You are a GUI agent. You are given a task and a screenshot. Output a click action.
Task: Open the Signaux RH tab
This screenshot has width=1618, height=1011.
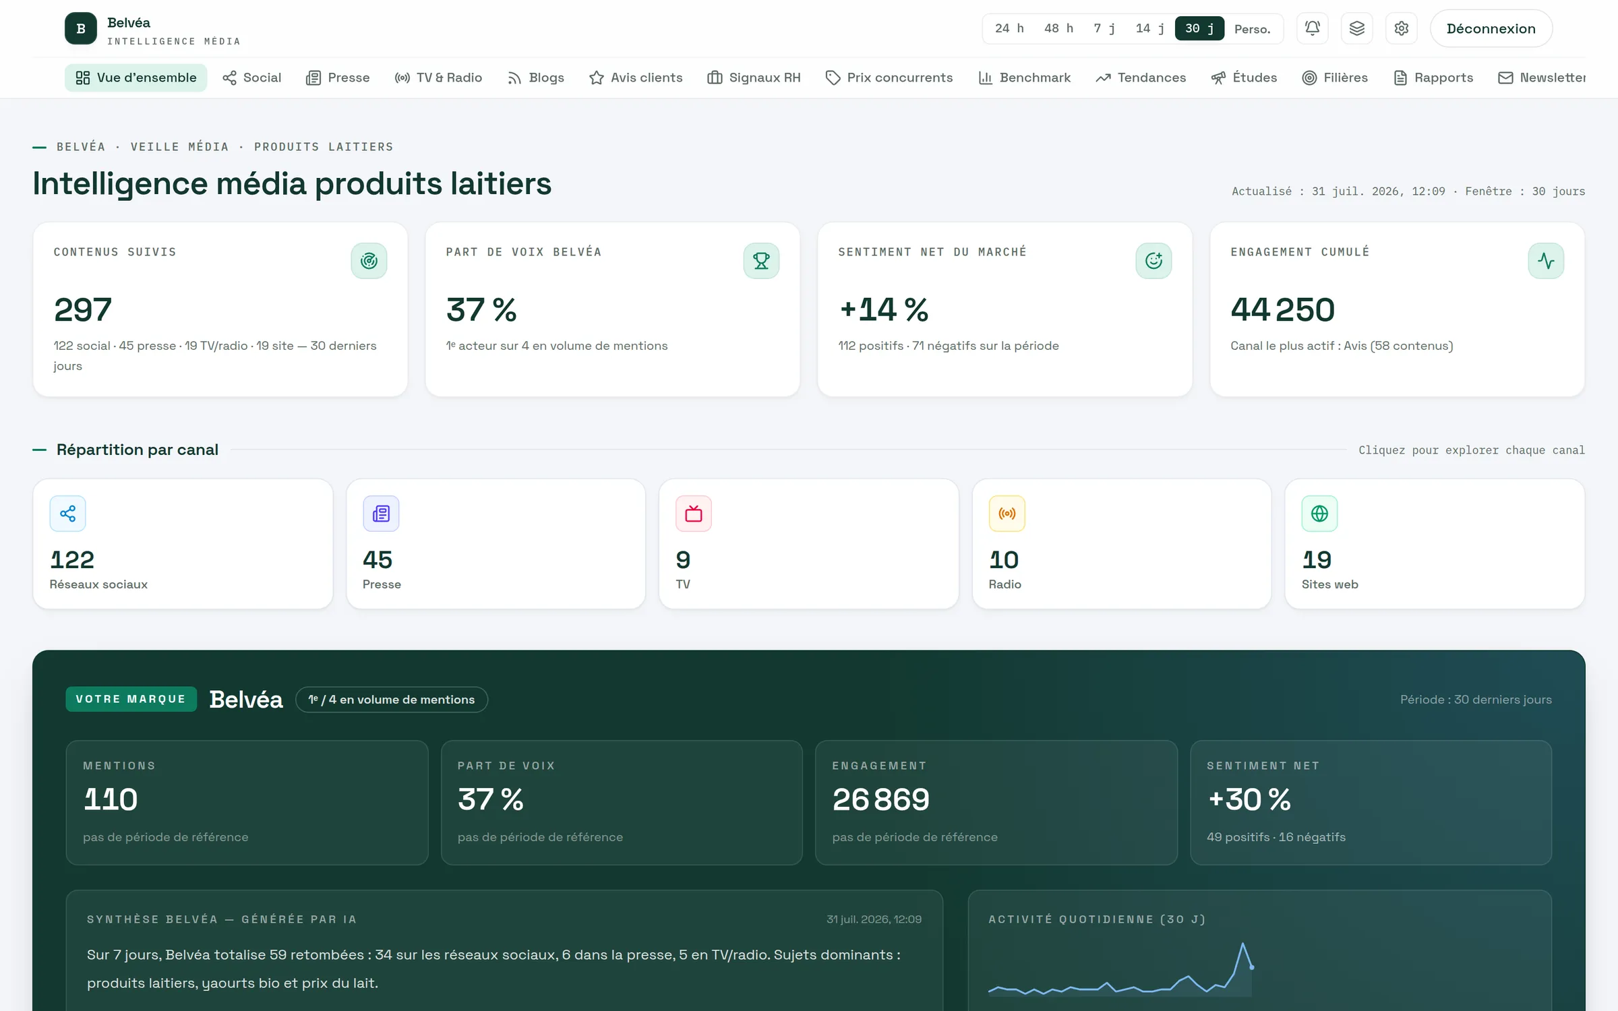click(754, 78)
